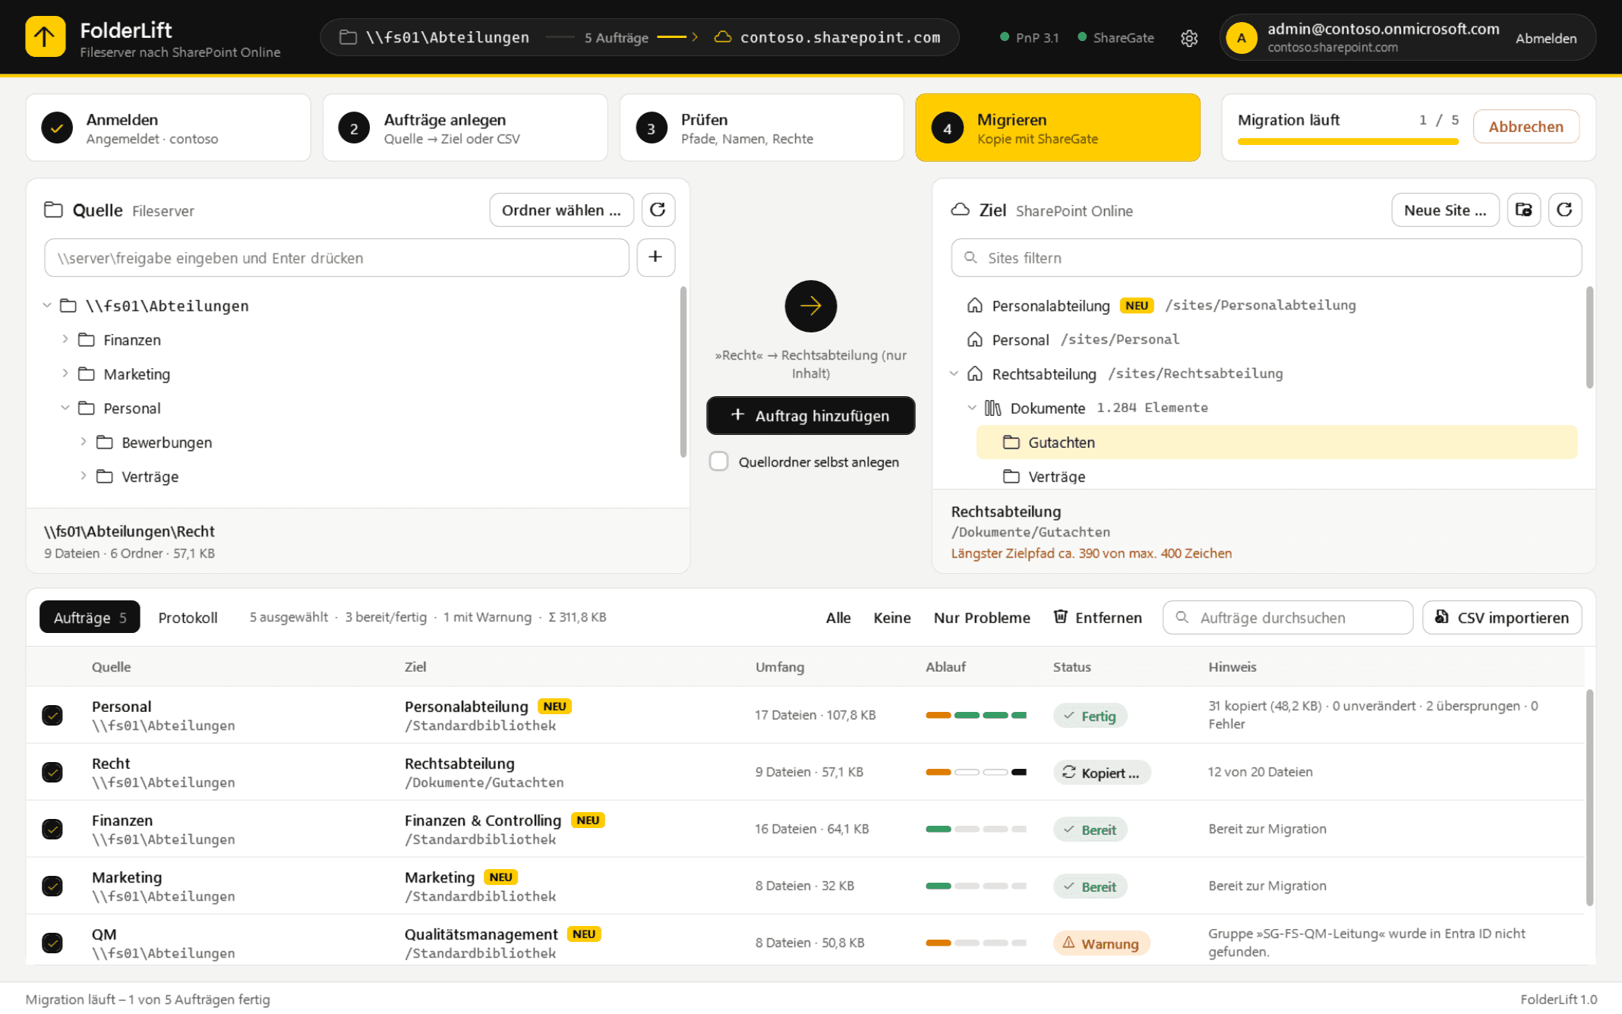1622x1014 pixels.
Task: Uncheck the Marketing job row checkbox
Action: [x=52, y=886]
